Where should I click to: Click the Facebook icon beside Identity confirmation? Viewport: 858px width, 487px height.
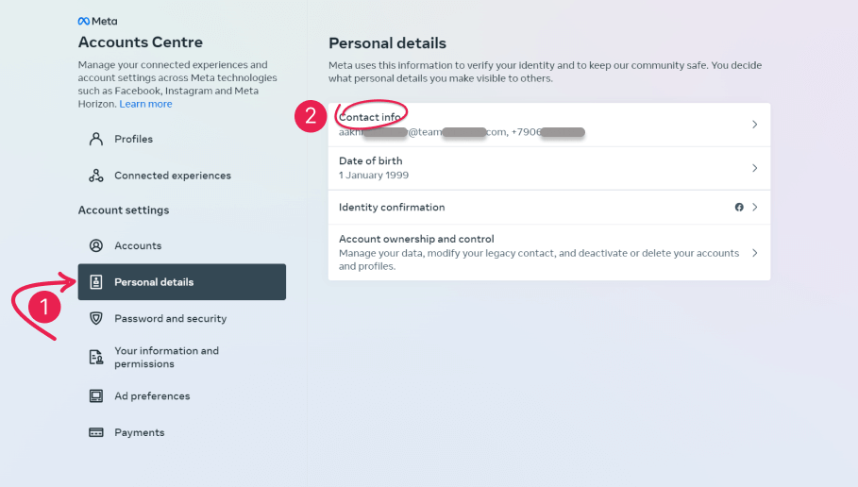point(739,208)
